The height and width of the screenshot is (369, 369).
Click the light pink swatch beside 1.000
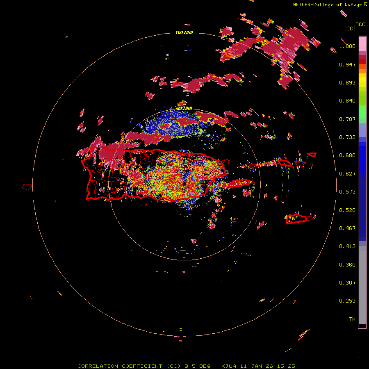[362, 44]
